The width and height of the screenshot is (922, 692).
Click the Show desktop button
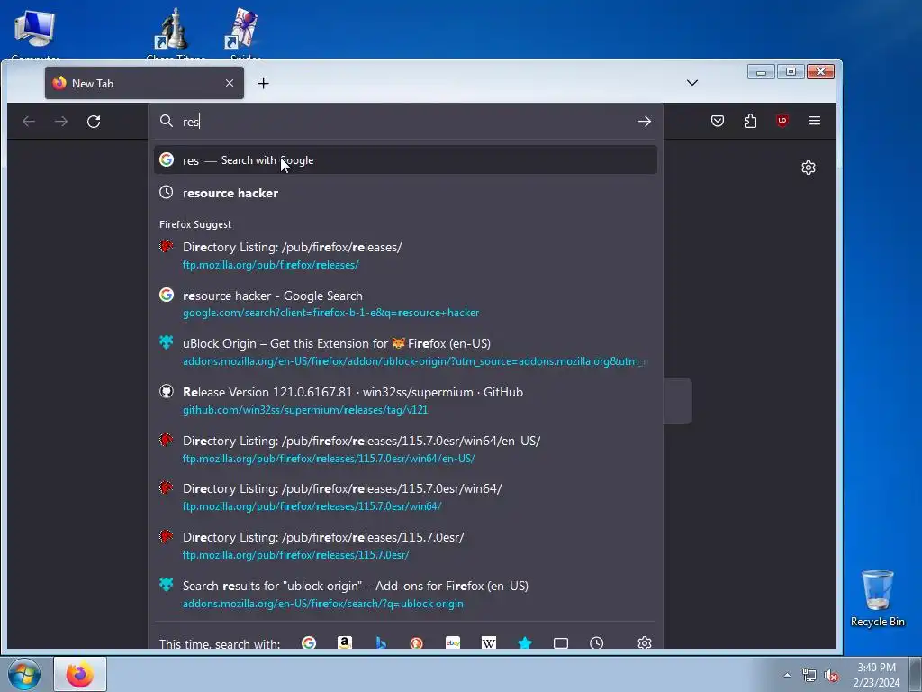click(917, 674)
